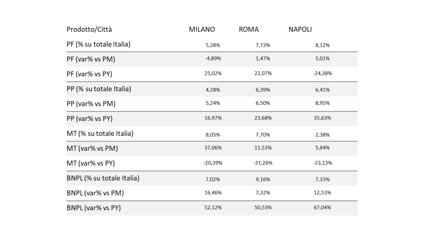Click the PF (var% vs PM) row label

click(x=91, y=59)
